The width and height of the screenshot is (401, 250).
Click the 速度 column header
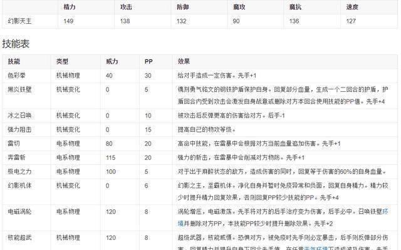(352, 7)
